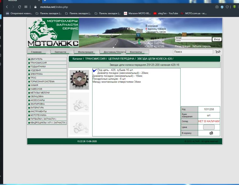Open the snapshot camera icon in address bar
The image size is (239, 185).
click(x=217, y=7)
